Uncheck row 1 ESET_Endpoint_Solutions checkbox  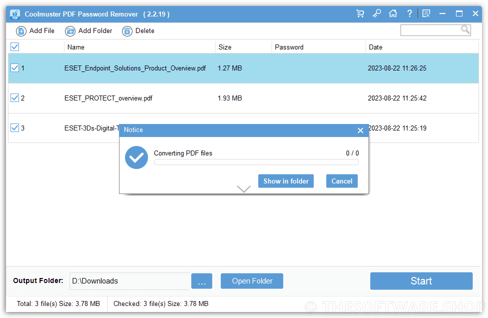point(14,68)
